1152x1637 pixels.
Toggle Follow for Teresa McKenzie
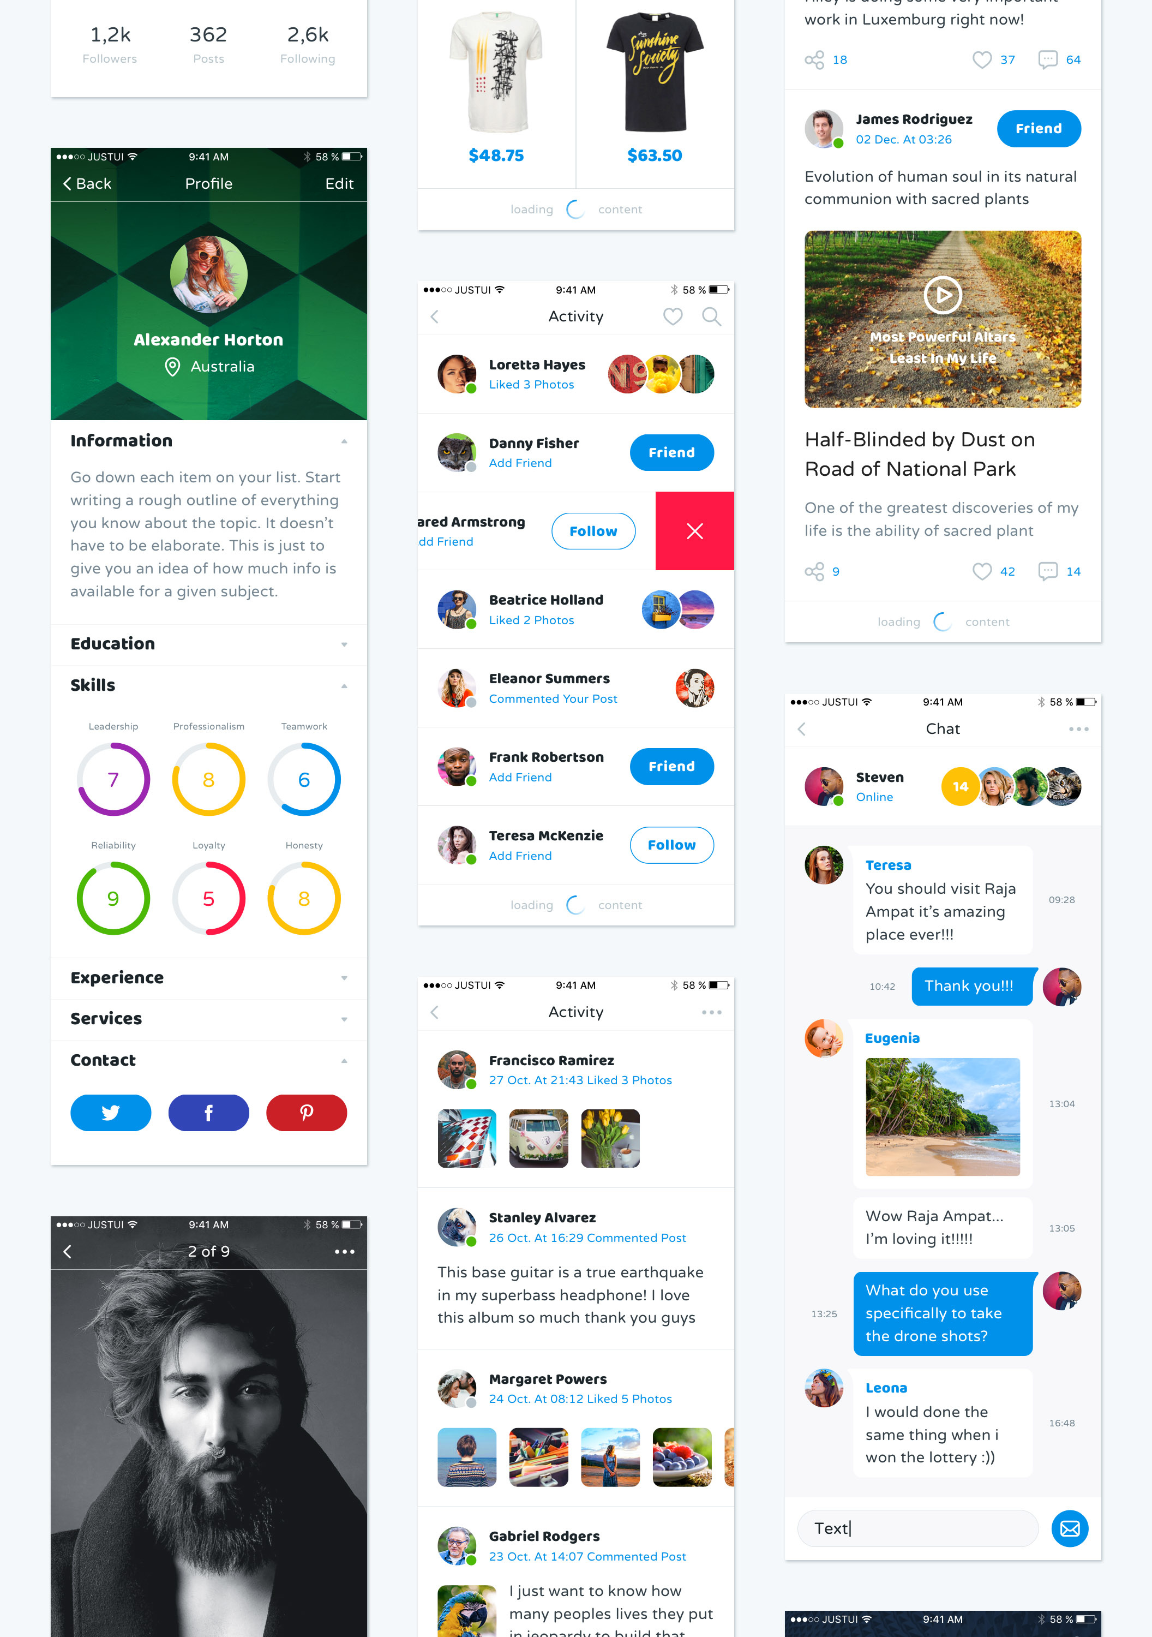pos(671,845)
